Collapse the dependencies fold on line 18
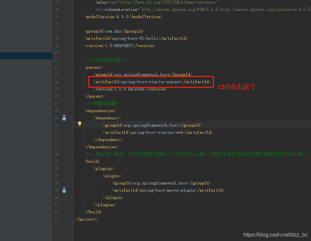The image size is (311, 241). [x=73, y=110]
